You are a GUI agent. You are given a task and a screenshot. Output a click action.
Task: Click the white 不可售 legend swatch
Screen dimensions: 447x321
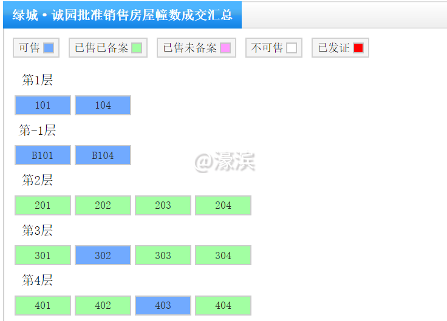(292, 48)
